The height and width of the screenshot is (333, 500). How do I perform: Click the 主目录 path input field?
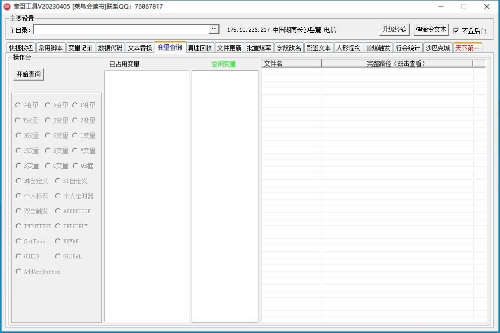coord(121,29)
